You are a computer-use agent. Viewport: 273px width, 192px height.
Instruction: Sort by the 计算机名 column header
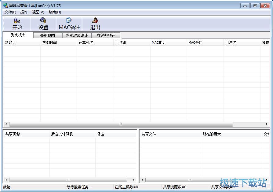[x=95, y=42]
